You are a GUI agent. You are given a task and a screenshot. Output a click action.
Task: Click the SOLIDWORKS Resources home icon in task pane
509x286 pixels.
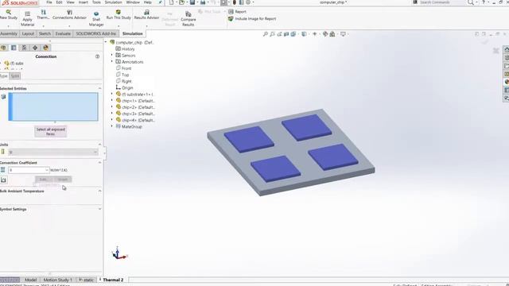tap(506, 49)
